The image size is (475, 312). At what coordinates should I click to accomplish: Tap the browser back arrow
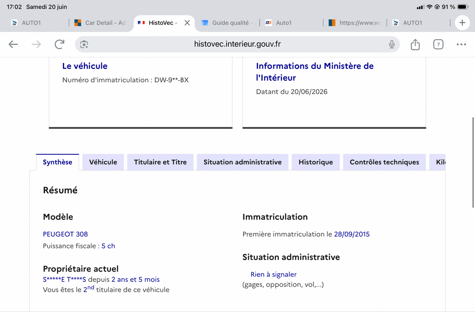pyautogui.click(x=13, y=44)
